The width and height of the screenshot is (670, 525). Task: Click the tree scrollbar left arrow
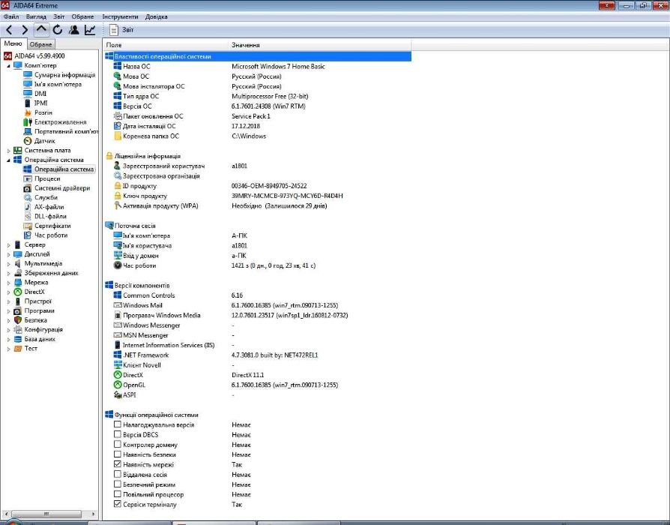click(5, 514)
